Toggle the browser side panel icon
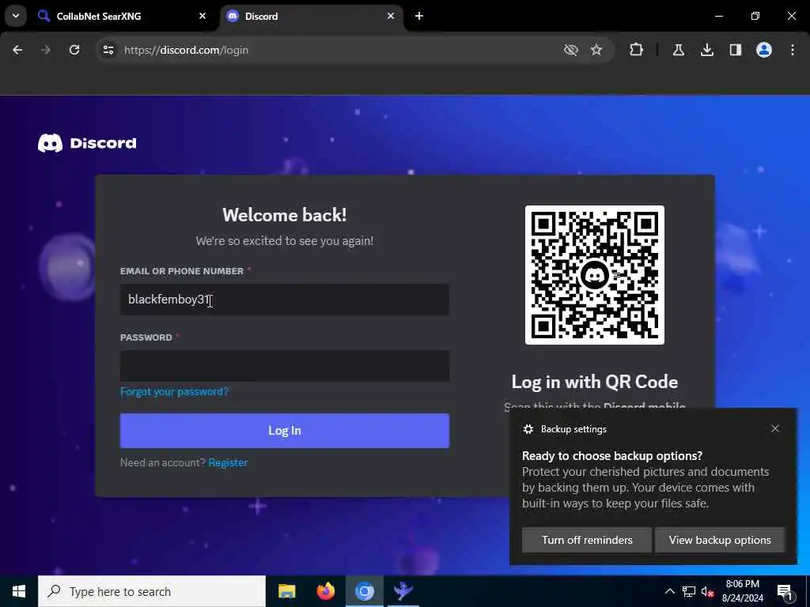Screen dimensions: 810x607 [735, 50]
